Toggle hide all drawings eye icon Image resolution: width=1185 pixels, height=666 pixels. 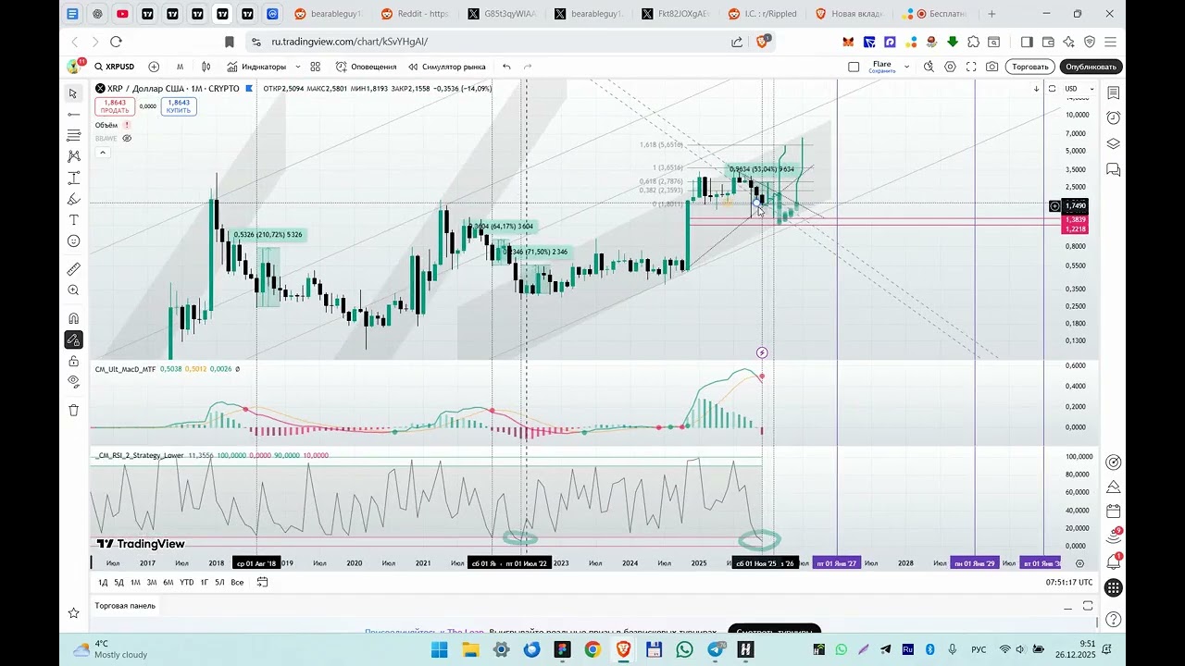point(73,382)
